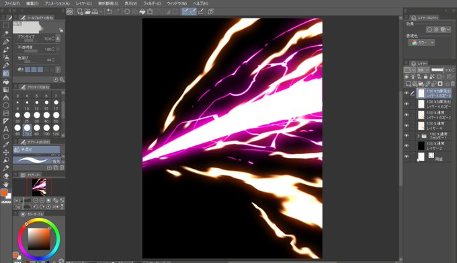Select brush size 30 preset
The height and width of the screenshot is (263, 457).
coord(37,117)
